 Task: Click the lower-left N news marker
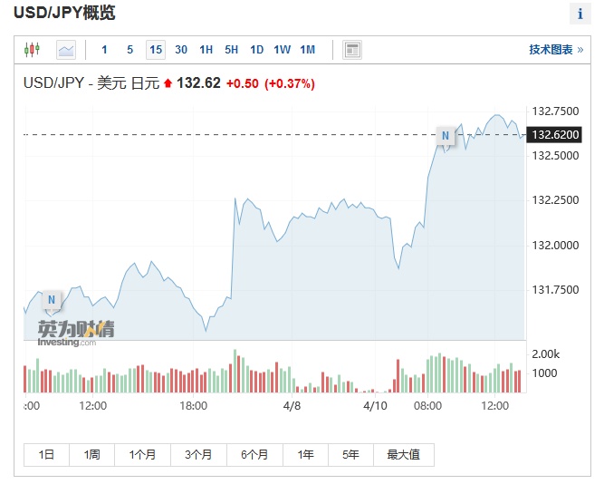pos(51,300)
